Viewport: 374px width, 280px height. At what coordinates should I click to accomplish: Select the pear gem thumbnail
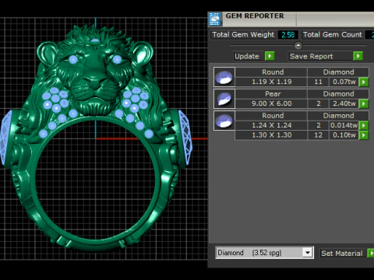224,99
